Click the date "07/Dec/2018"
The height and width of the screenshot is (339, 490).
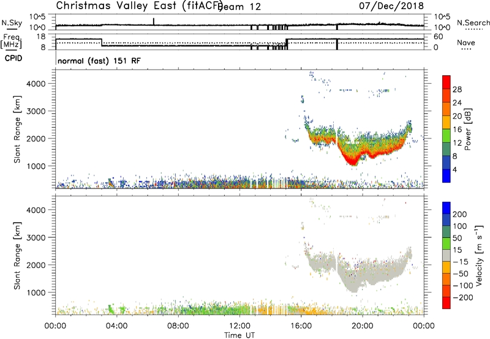click(x=391, y=6)
